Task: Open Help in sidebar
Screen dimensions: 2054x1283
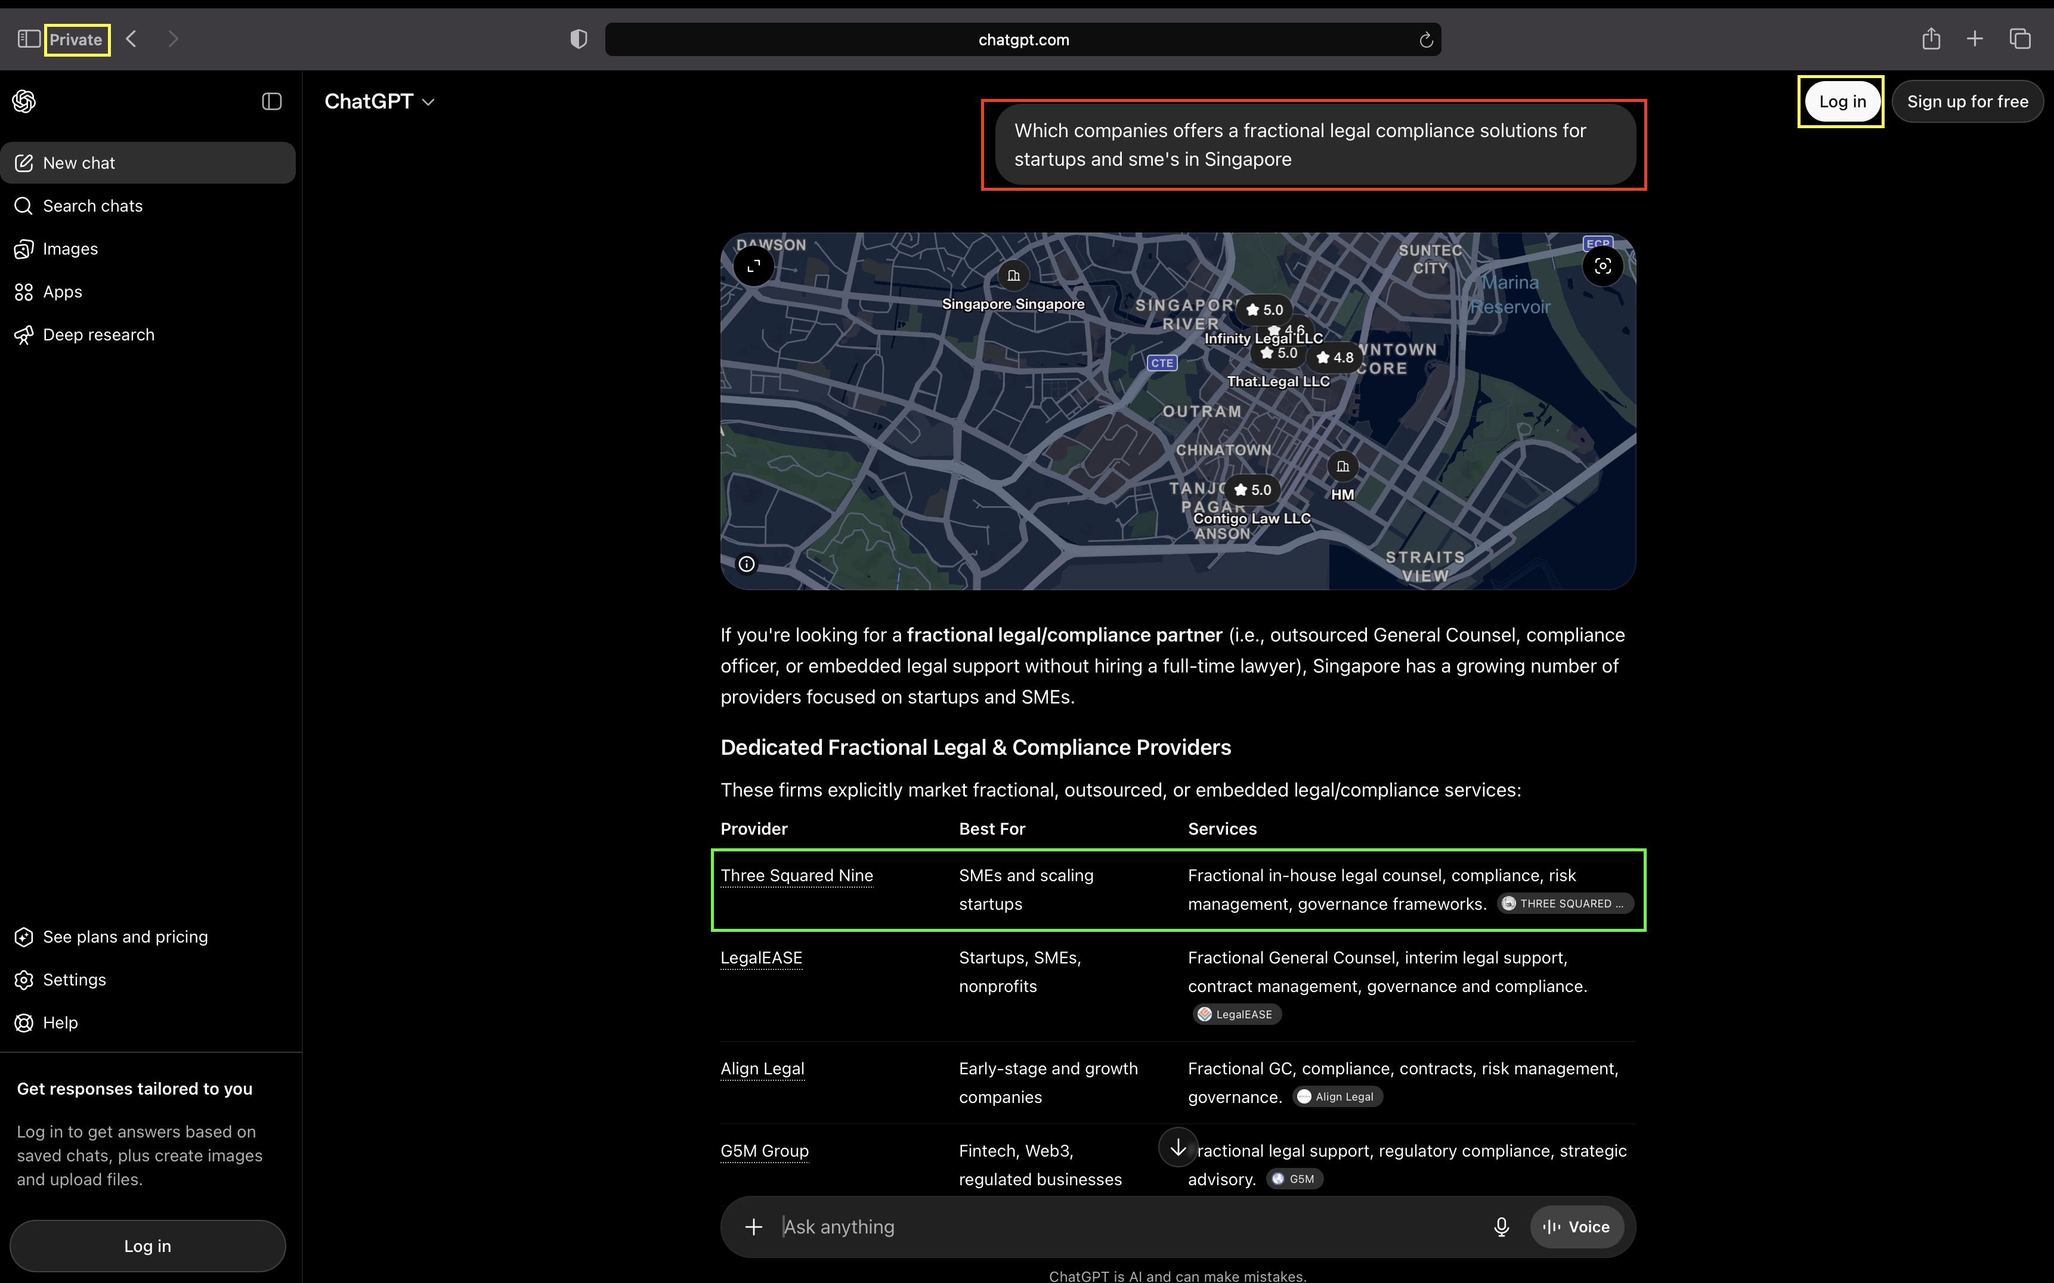Action: 148,1022
